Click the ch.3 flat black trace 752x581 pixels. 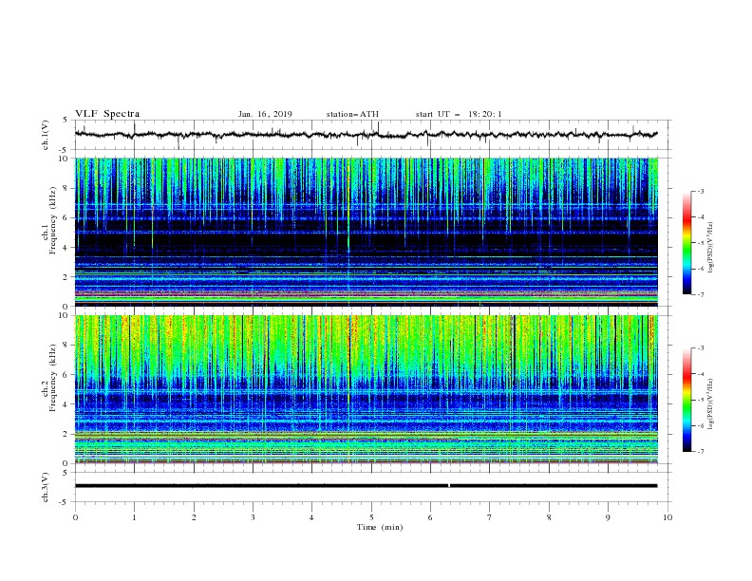(367, 486)
